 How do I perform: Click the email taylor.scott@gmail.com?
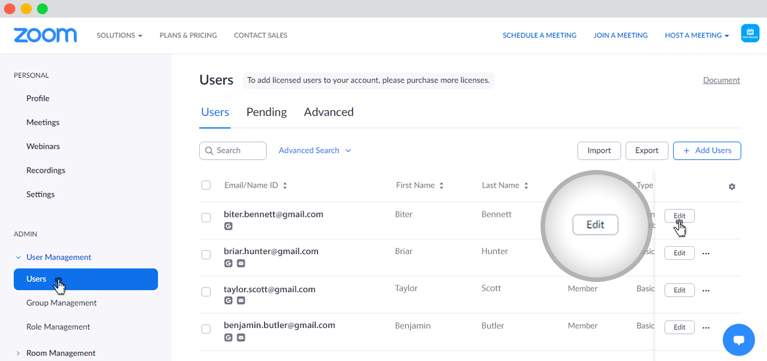(x=270, y=289)
